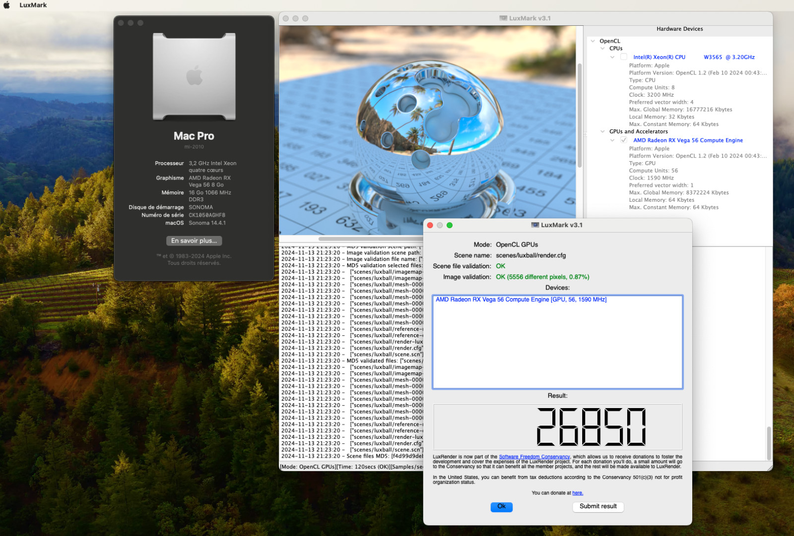Click the 'MD5 validated files:' log line
The height and width of the screenshot is (536, 794).
[x=351, y=360]
